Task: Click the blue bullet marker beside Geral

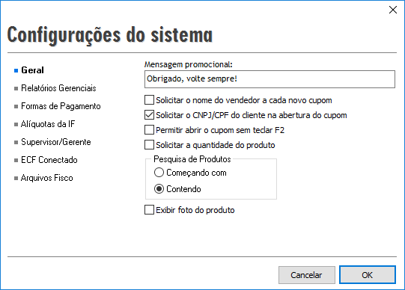Action: (x=16, y=70)
